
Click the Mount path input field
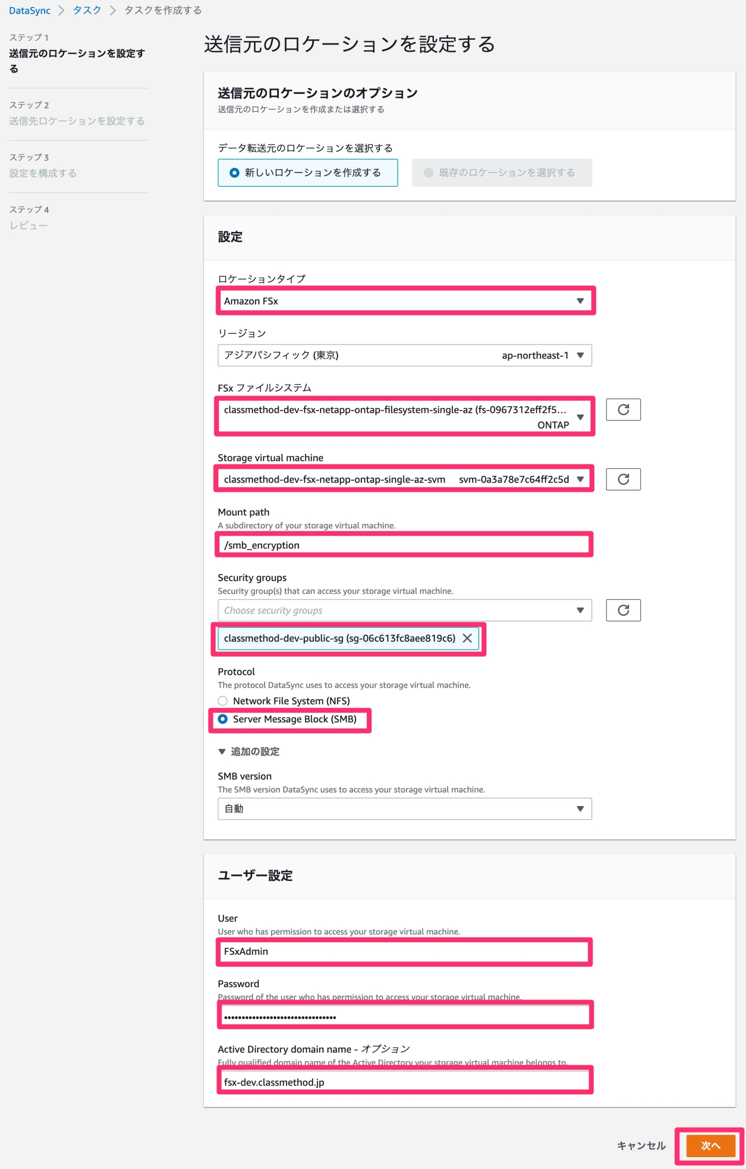(x=405, y=545)
